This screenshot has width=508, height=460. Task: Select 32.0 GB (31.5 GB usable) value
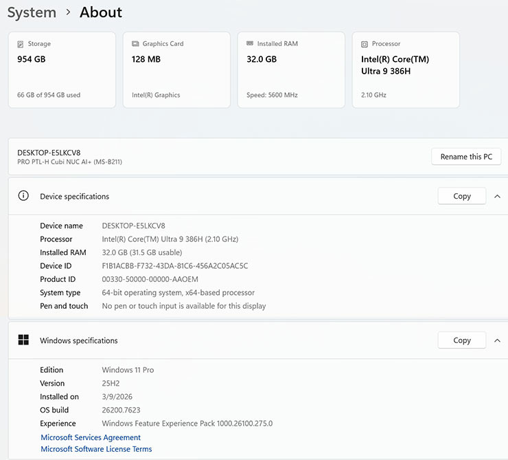tap(142, 252)
